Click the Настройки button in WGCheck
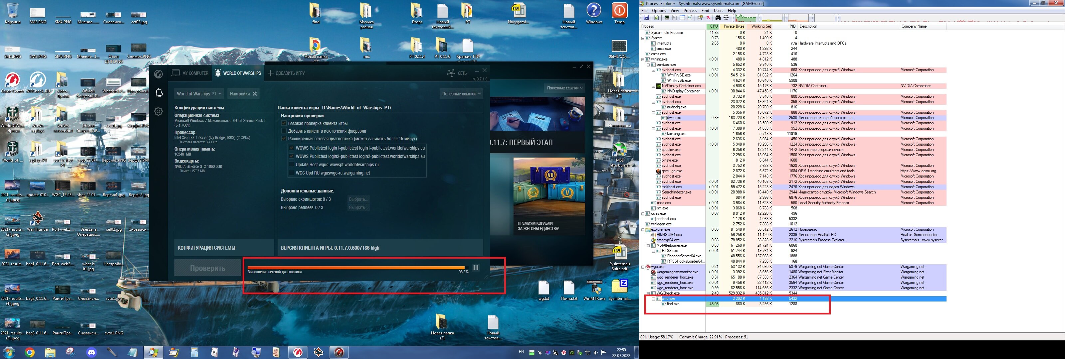The image size is (1065, 359). [x=244, y=94]
